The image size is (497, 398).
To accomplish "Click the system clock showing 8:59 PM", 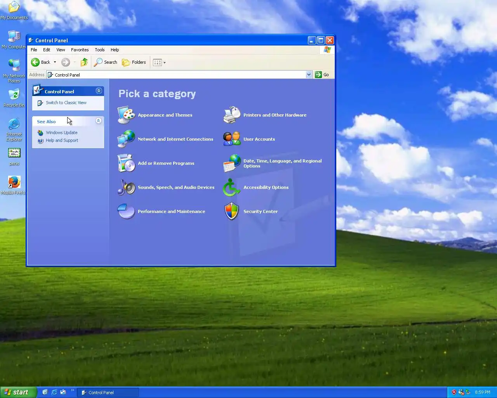I will click(x=482, y=392).
